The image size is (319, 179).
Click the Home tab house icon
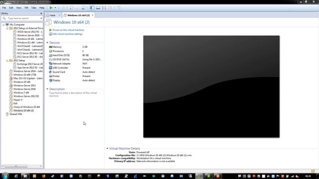click(48, 15)
